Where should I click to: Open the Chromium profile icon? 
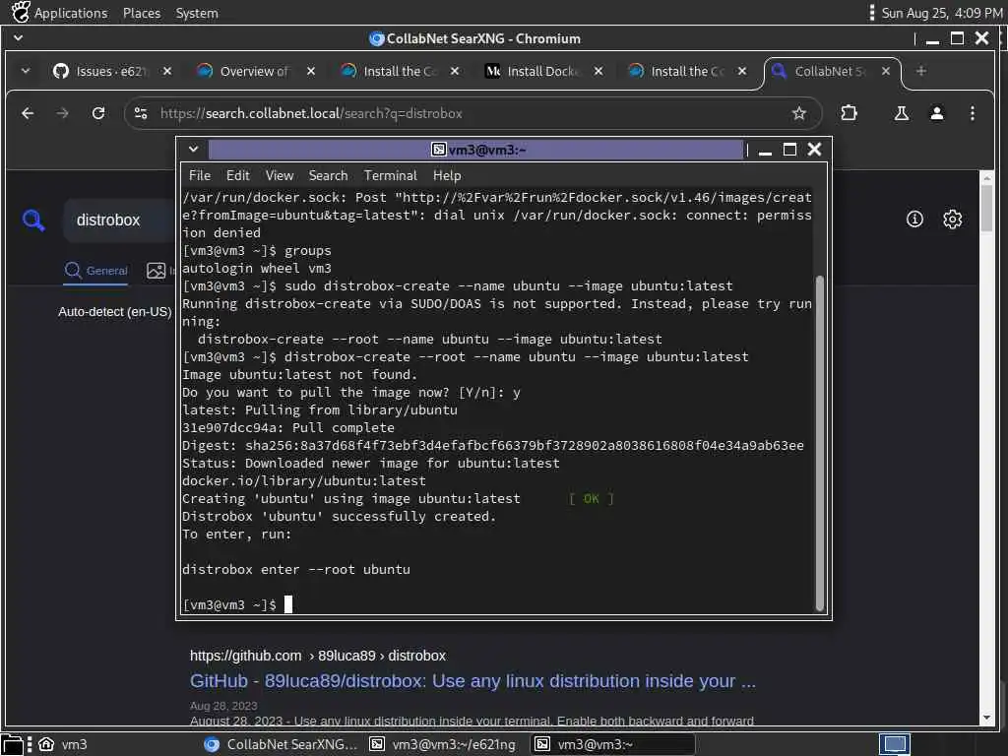pos(937,113)
